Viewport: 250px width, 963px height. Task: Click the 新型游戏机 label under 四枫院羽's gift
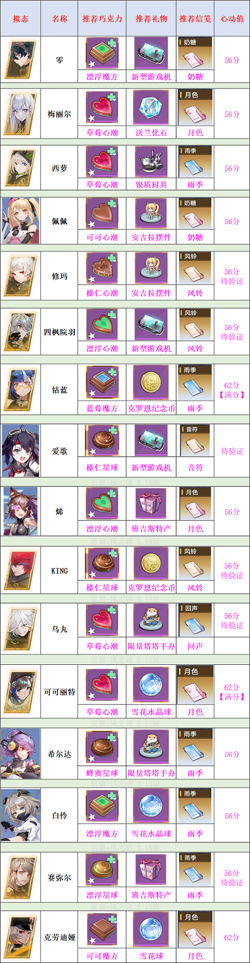tap(151, 348)
